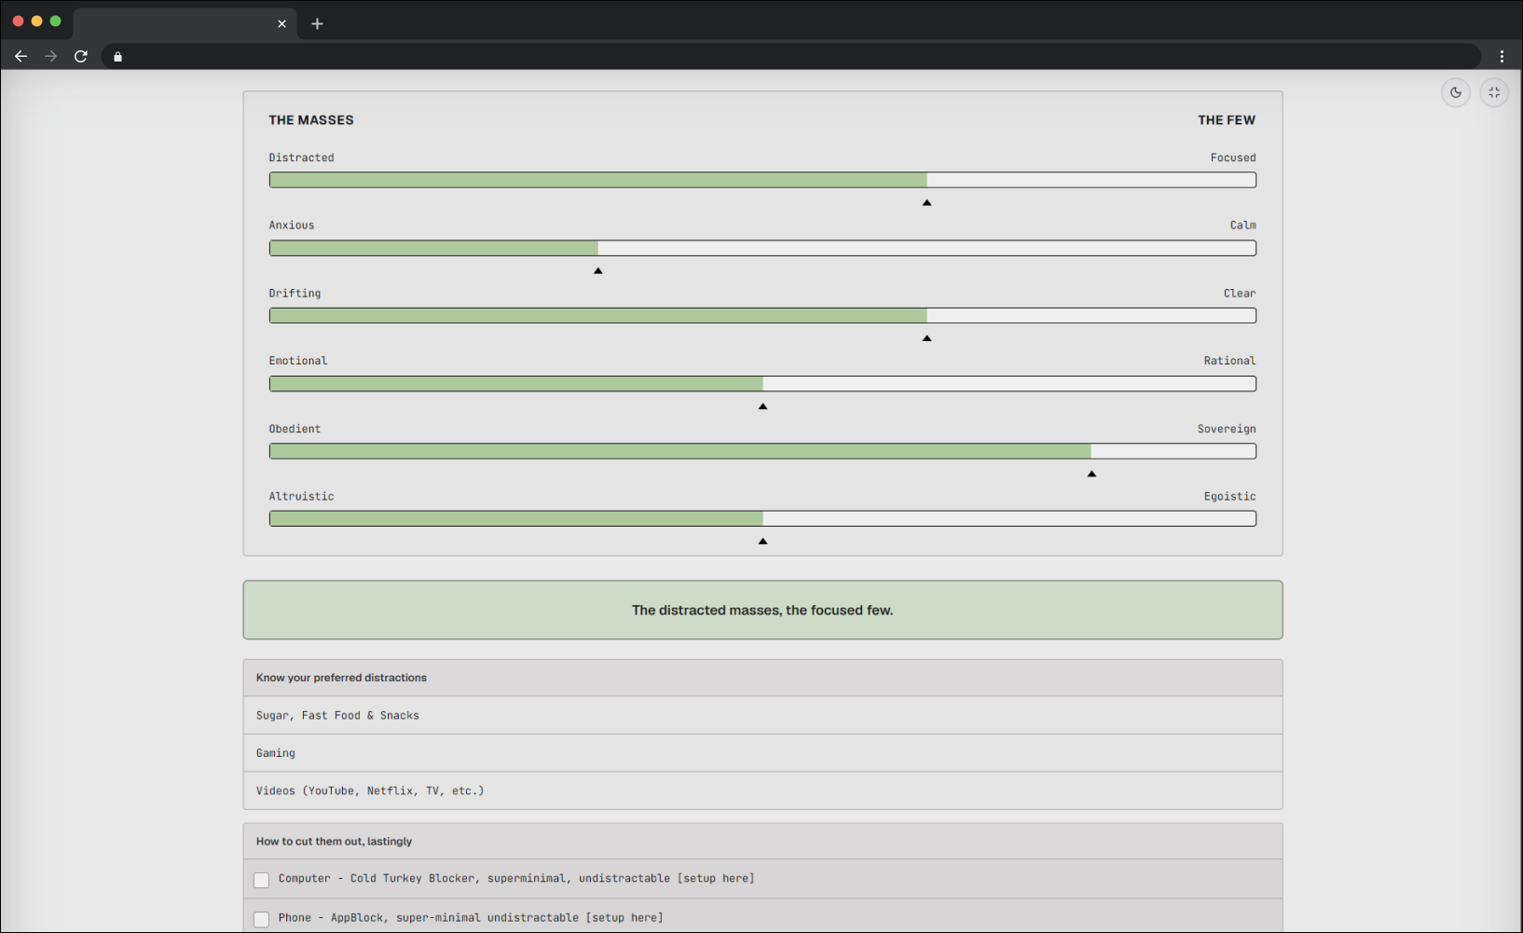1523x933 pixels.
Task: Click the browser forward arrow
Action: (x=50, y=56)
